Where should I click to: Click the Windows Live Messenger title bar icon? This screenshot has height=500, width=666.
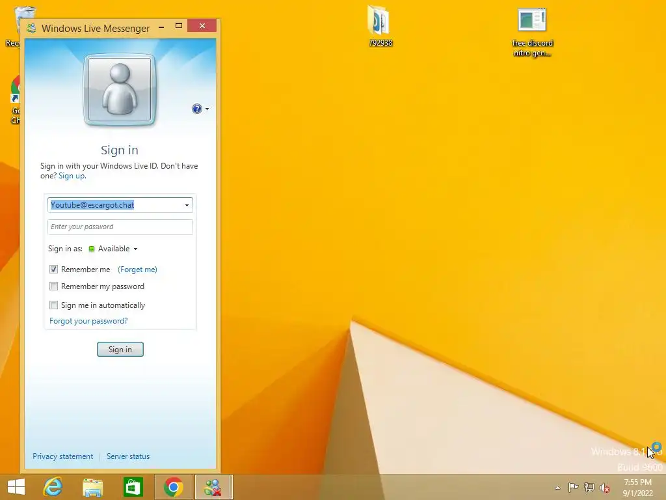tap(31, 28)
